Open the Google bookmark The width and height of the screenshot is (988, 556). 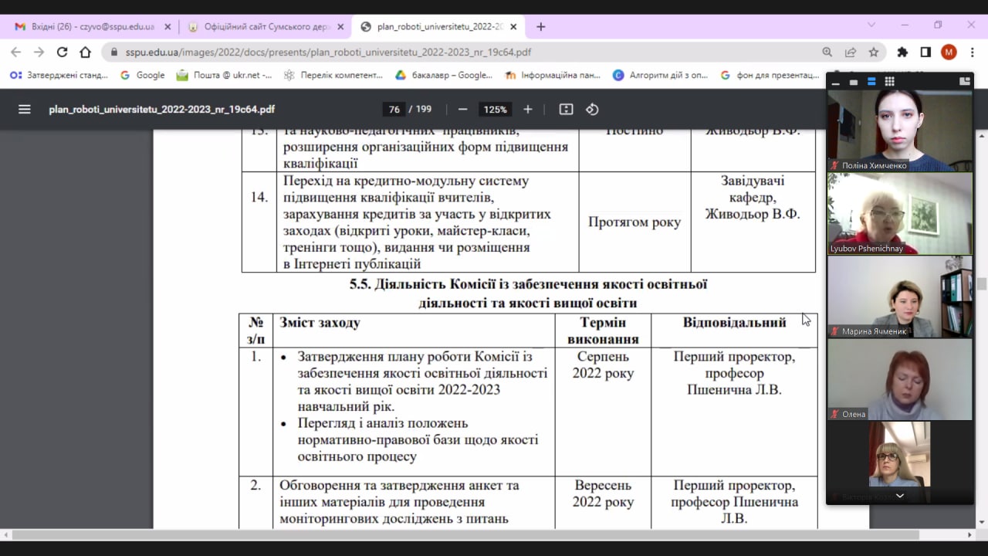tap(143, 75)
